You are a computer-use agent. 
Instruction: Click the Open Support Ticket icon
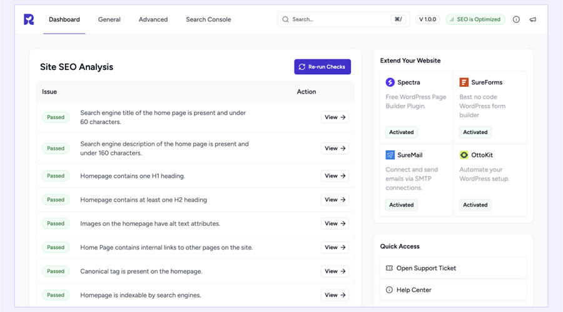389,268
